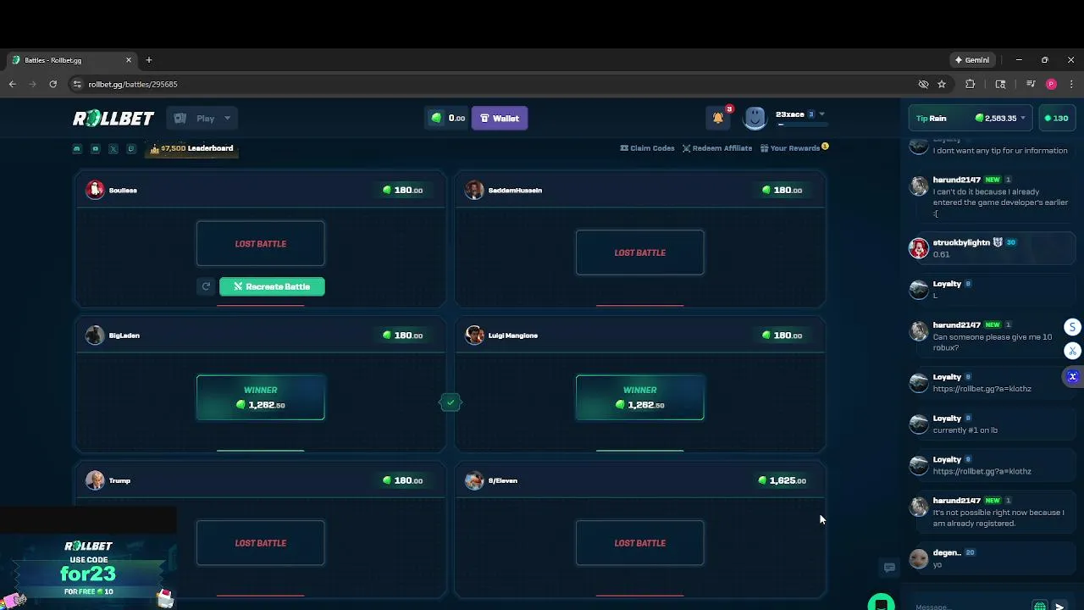The image size is (1084, 610).
Task: Click BigLaden player avatar
Action: 95,335
